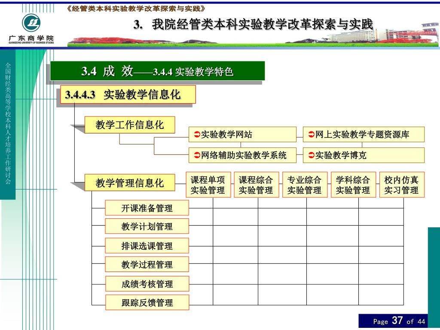The width and height of the screenshot is (440, 330).
Task: Select the 成绩考核管理 row label
Action: tap(147, 284)
